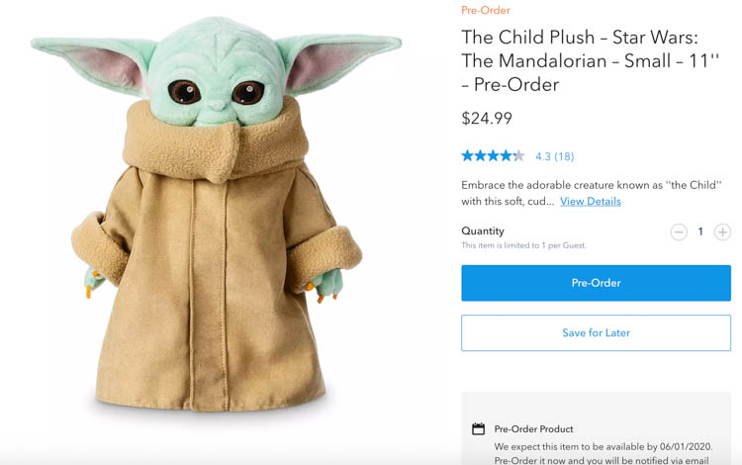The width and height of the screenshot is (742, 465).
Task: Click the Save for Later button
Action: pos(596,333)
